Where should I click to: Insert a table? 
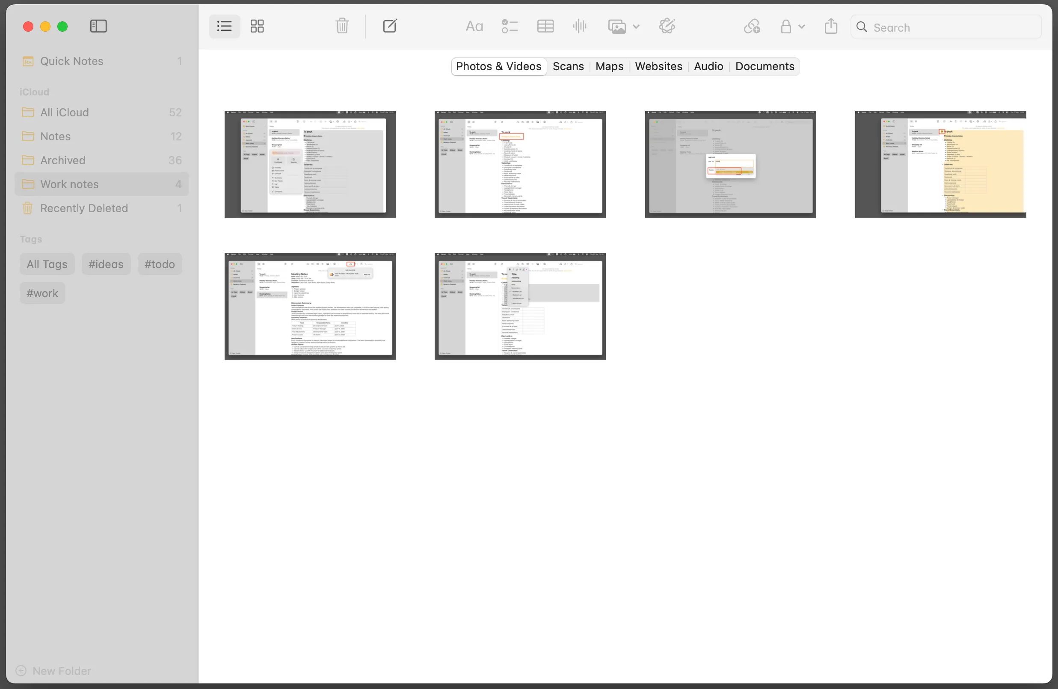[545, 26]
